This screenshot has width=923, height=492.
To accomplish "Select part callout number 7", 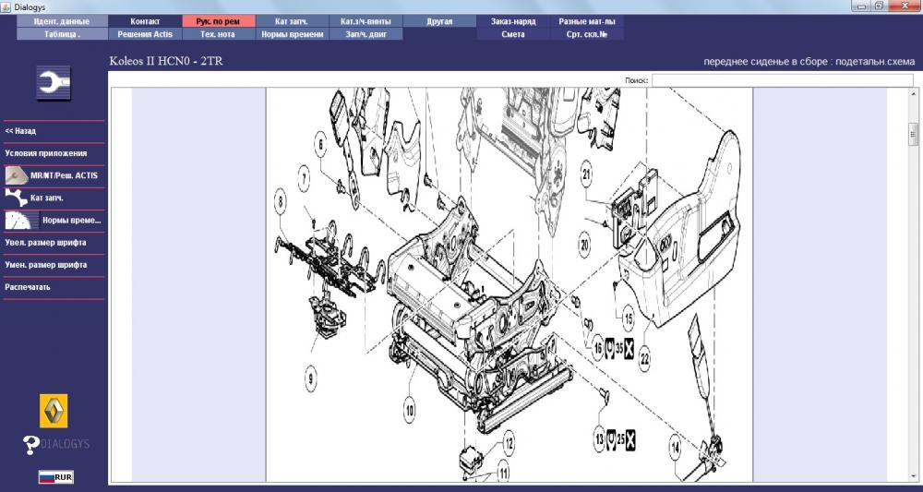I will pos(304,179).
